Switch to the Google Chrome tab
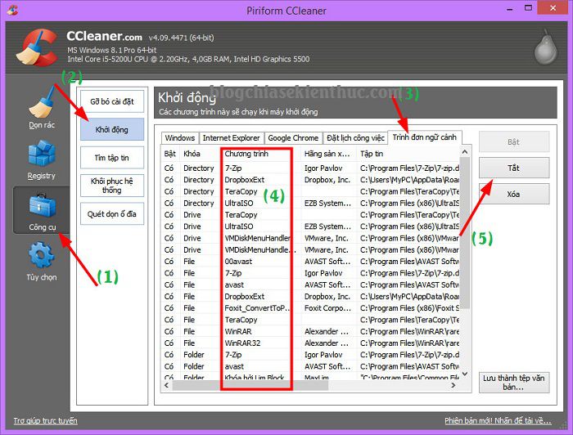This screenshot has width=573, height=435. 293,138
